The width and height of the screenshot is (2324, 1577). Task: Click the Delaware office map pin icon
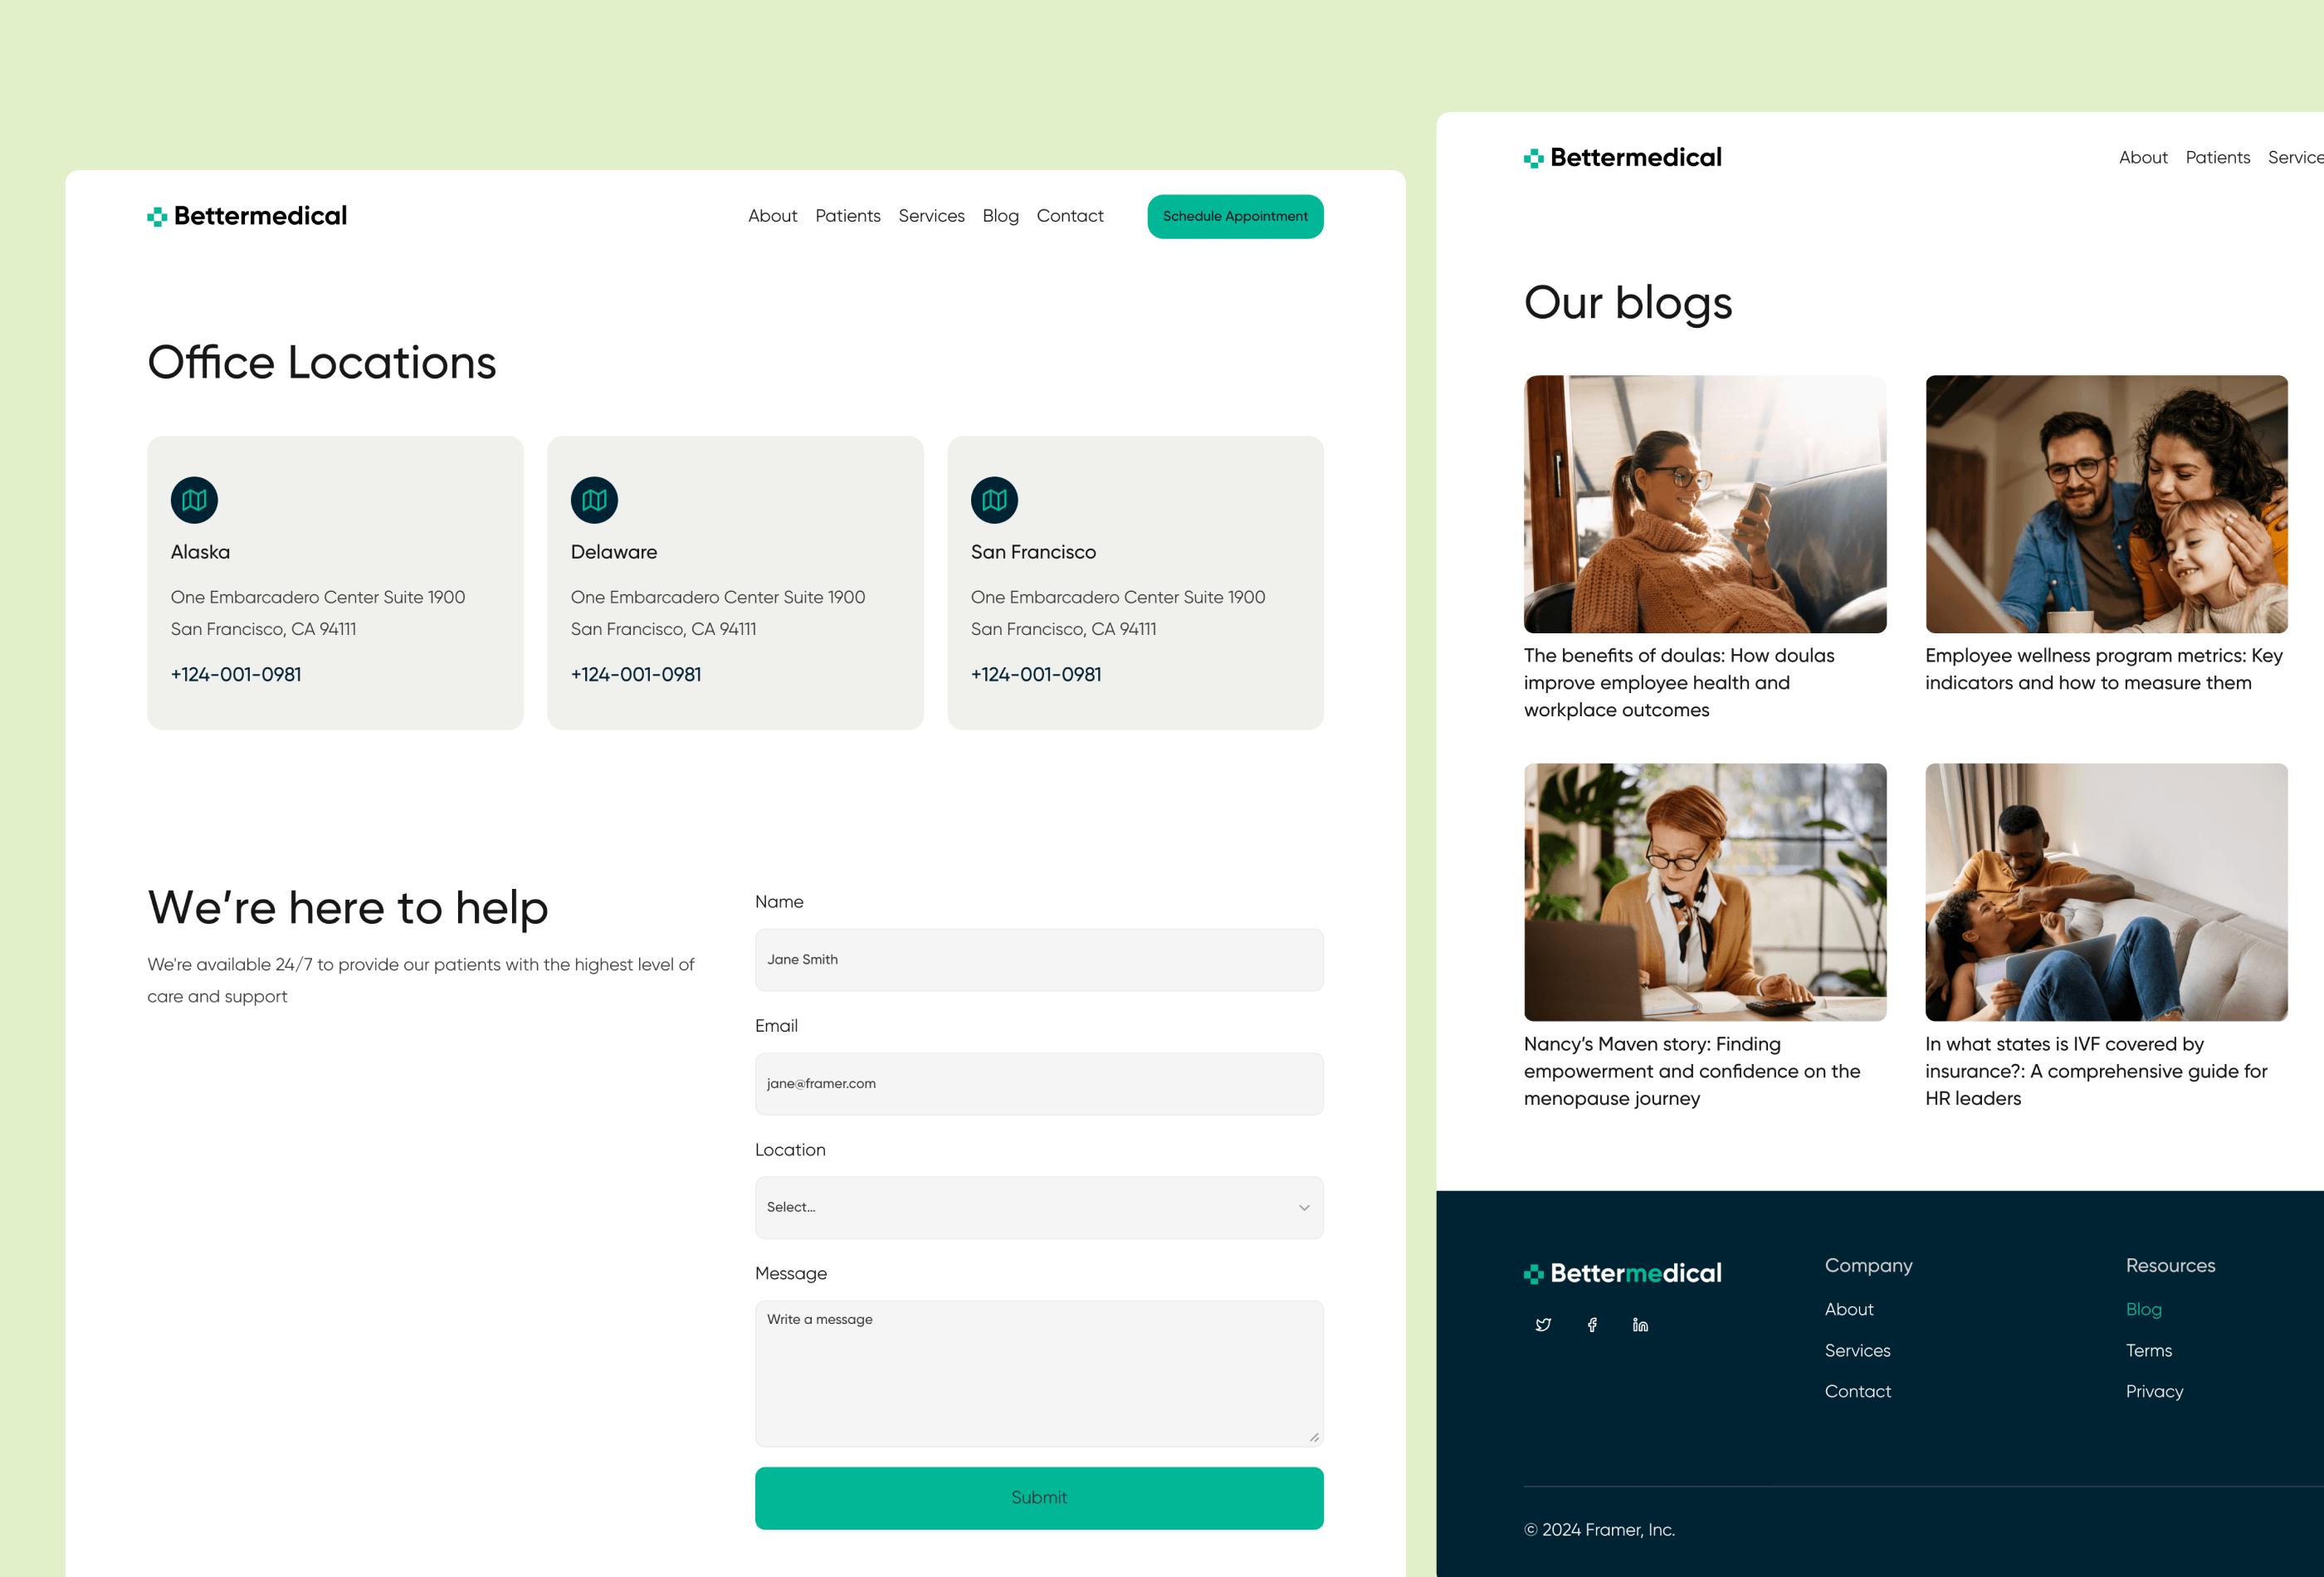(593, 498)
